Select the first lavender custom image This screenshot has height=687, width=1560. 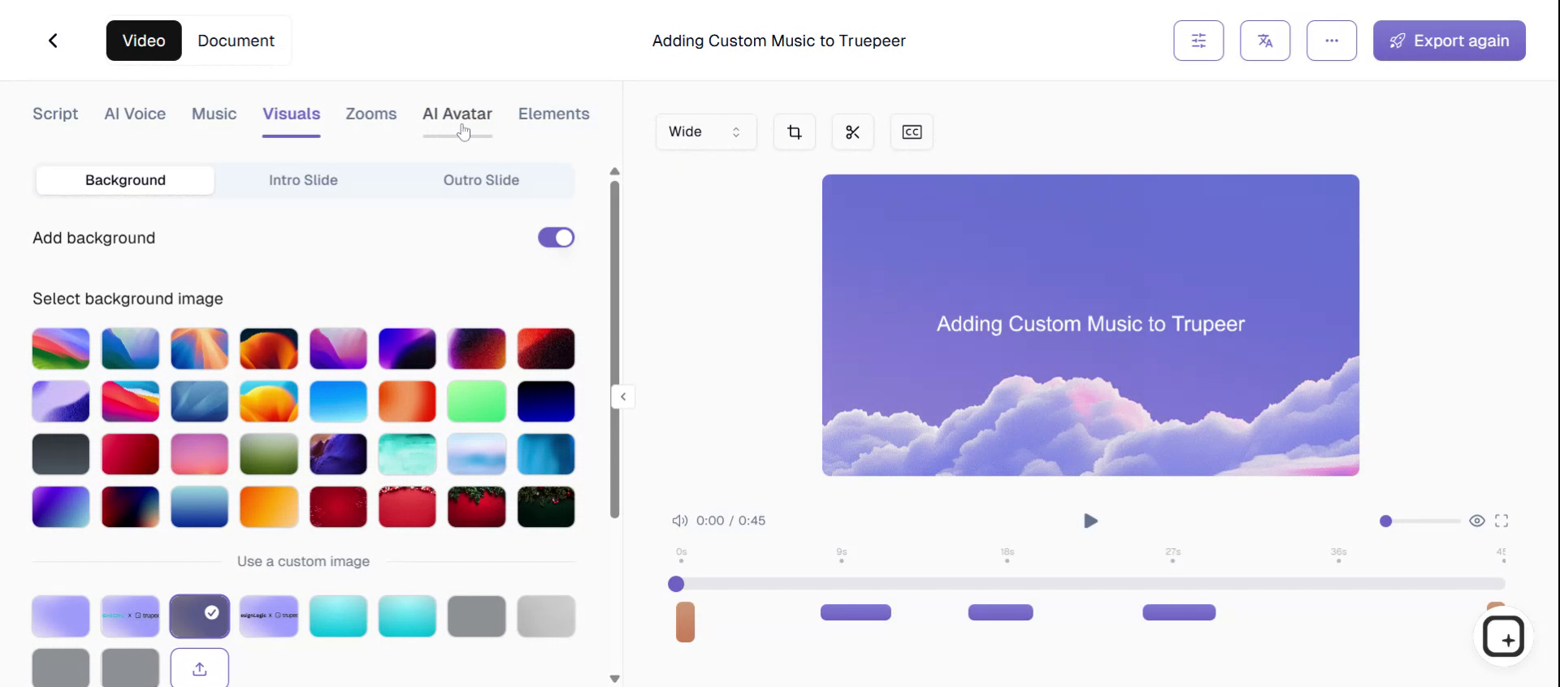tap(61, 616)
